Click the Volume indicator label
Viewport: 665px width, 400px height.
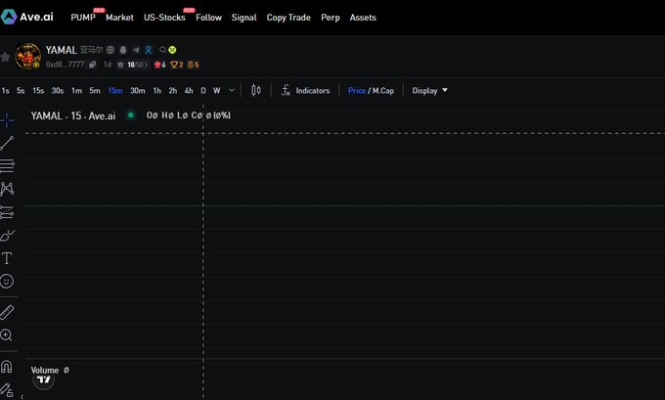[x=45, y=370]
